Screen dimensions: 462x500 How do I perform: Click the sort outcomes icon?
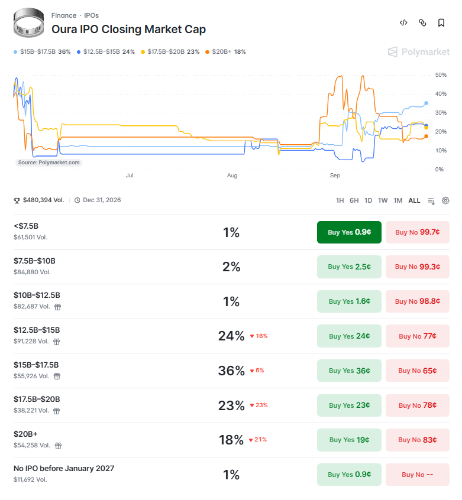coord(431,201)
